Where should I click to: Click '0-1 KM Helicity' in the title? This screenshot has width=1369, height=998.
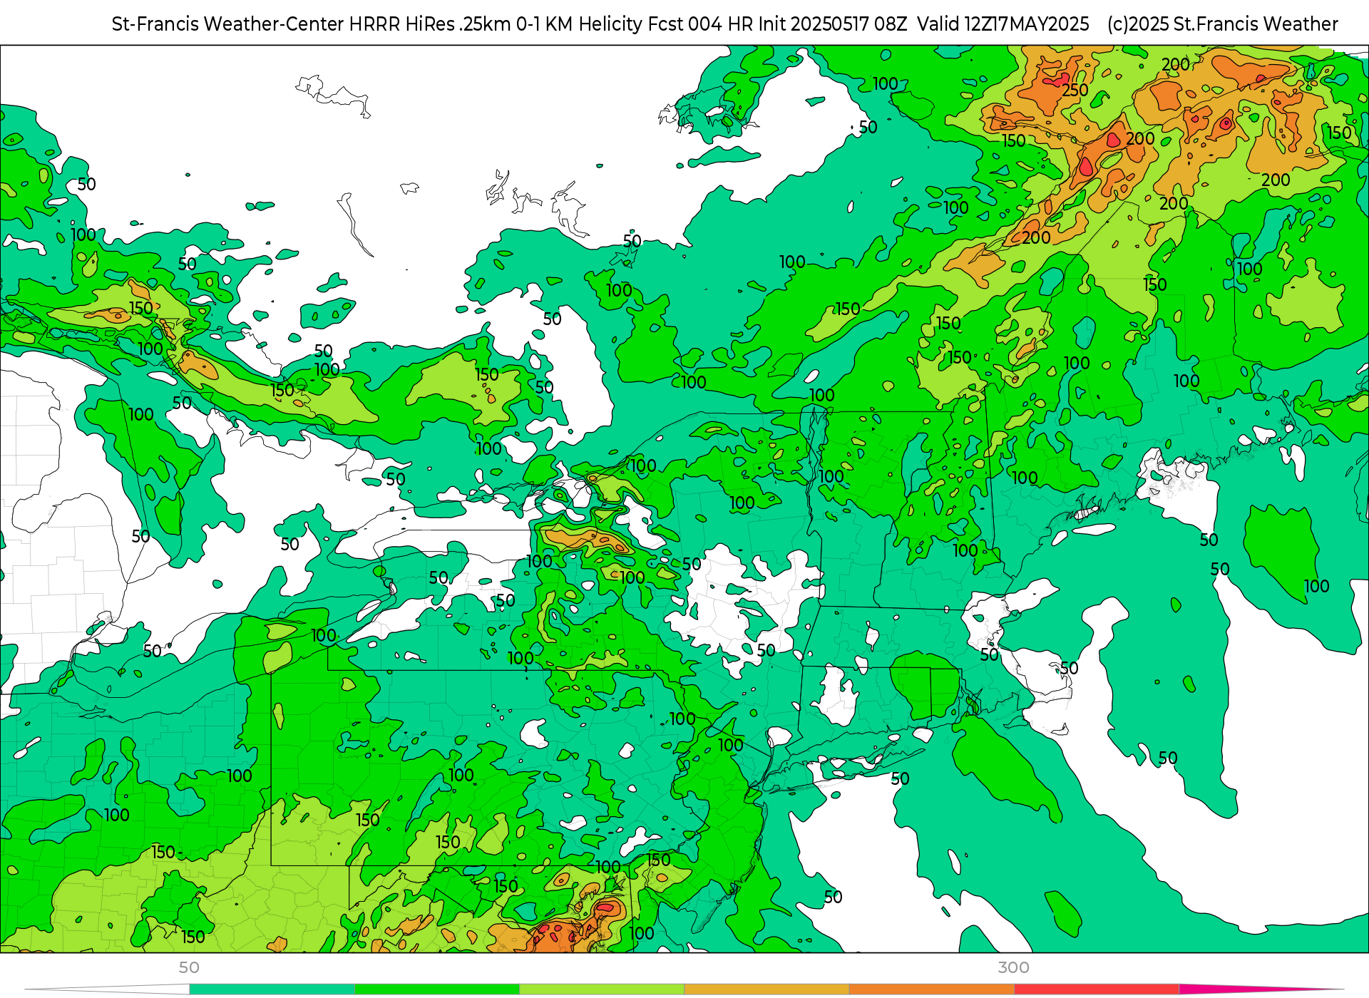579,24
